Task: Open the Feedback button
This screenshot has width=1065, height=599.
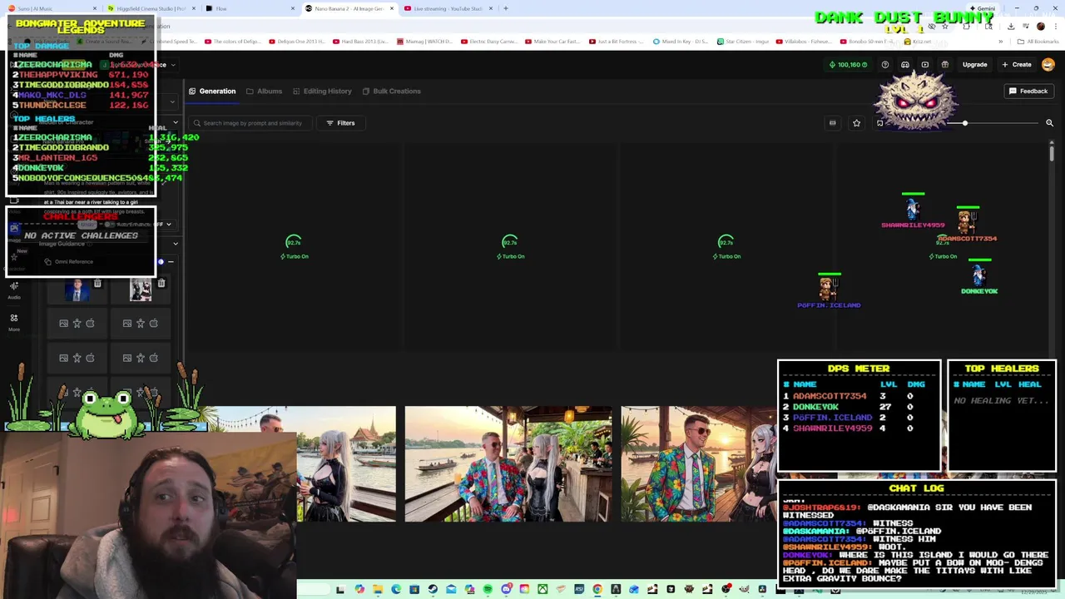Action: click(1028, 91)
